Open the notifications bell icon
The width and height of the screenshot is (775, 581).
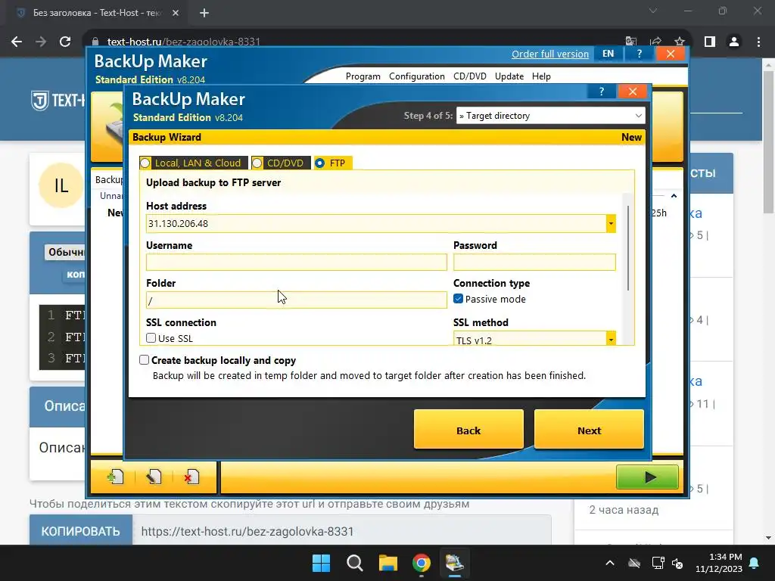coord(755,563)
